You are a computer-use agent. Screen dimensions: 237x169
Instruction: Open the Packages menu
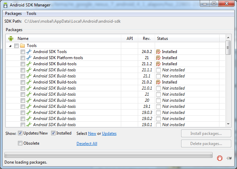(13, 14)
